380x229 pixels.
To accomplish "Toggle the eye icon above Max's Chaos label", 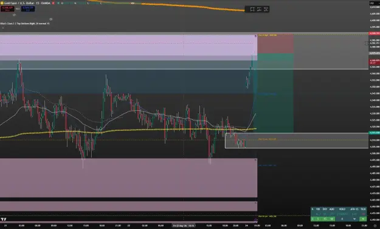I will pyautogui.click(x=51, y=19).
